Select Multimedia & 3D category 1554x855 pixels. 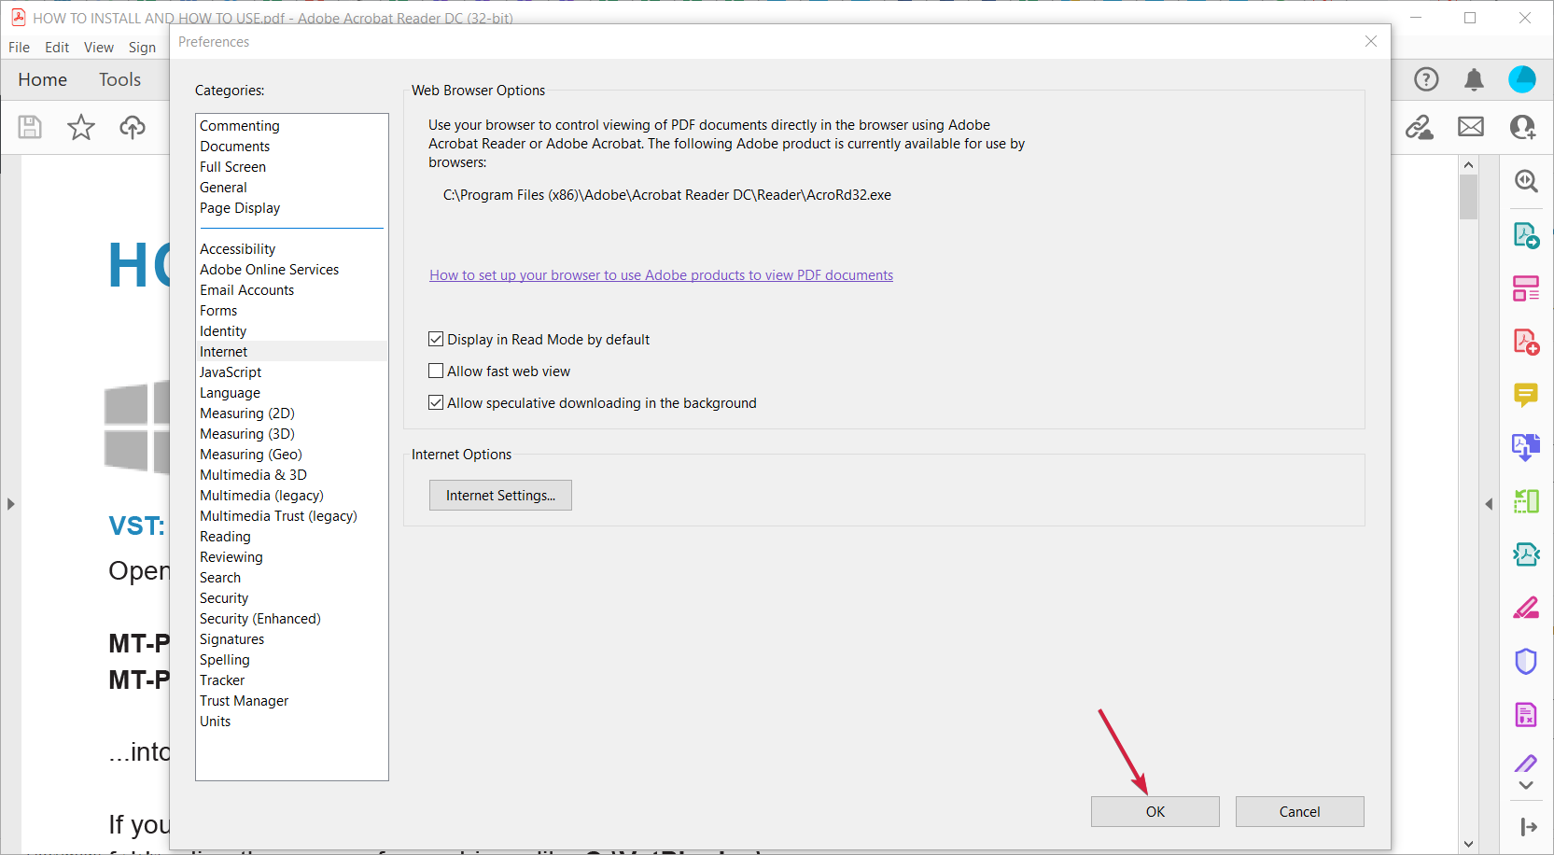(x=253, y=475)
